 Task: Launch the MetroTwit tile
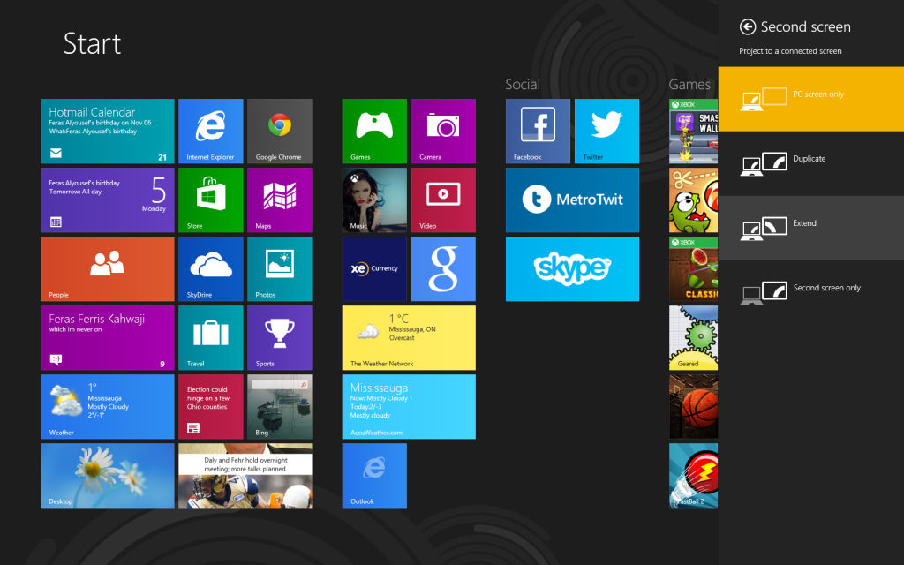point(572,200)
